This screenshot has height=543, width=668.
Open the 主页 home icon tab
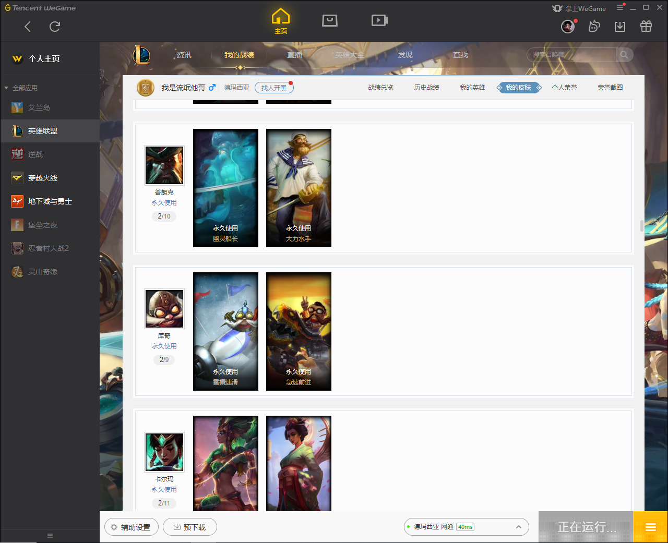coord(281,21)
